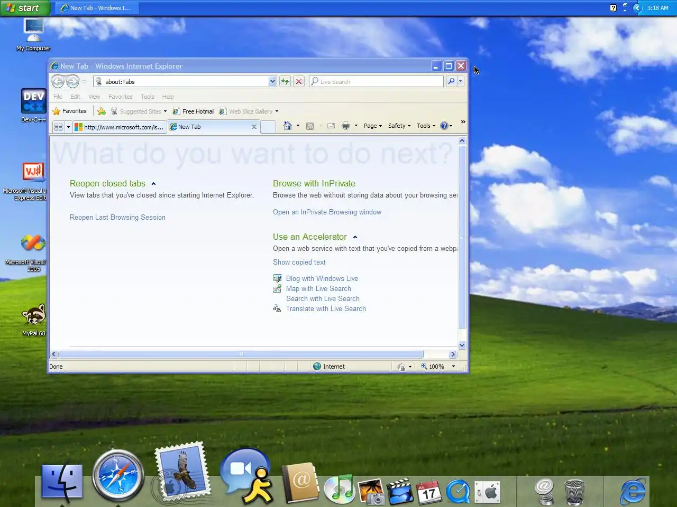677x507 pixels.
Task: Refresh the page with green arrows icon
Action: pyautogui.click(x=285, y=81)
